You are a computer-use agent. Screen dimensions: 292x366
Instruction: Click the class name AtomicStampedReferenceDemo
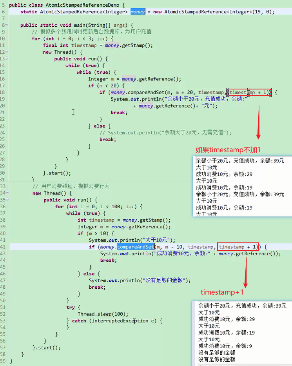(81, 5)
